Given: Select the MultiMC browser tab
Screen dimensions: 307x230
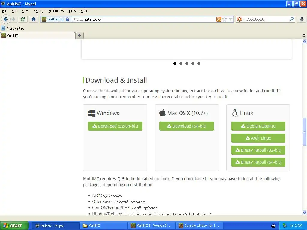Looking at the screenshot, I should 37,35.
